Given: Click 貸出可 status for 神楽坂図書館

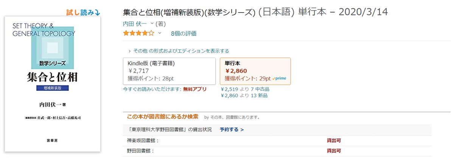Looking at the screenshot, I should (334, 140).
